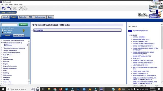Viewport: 163px width, 91px height.
Task: Launch Google Chrome from the taskbar
Action: [x=55, y=89]
